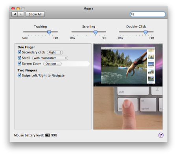Open the purple help question mark

tap(161, 135)
